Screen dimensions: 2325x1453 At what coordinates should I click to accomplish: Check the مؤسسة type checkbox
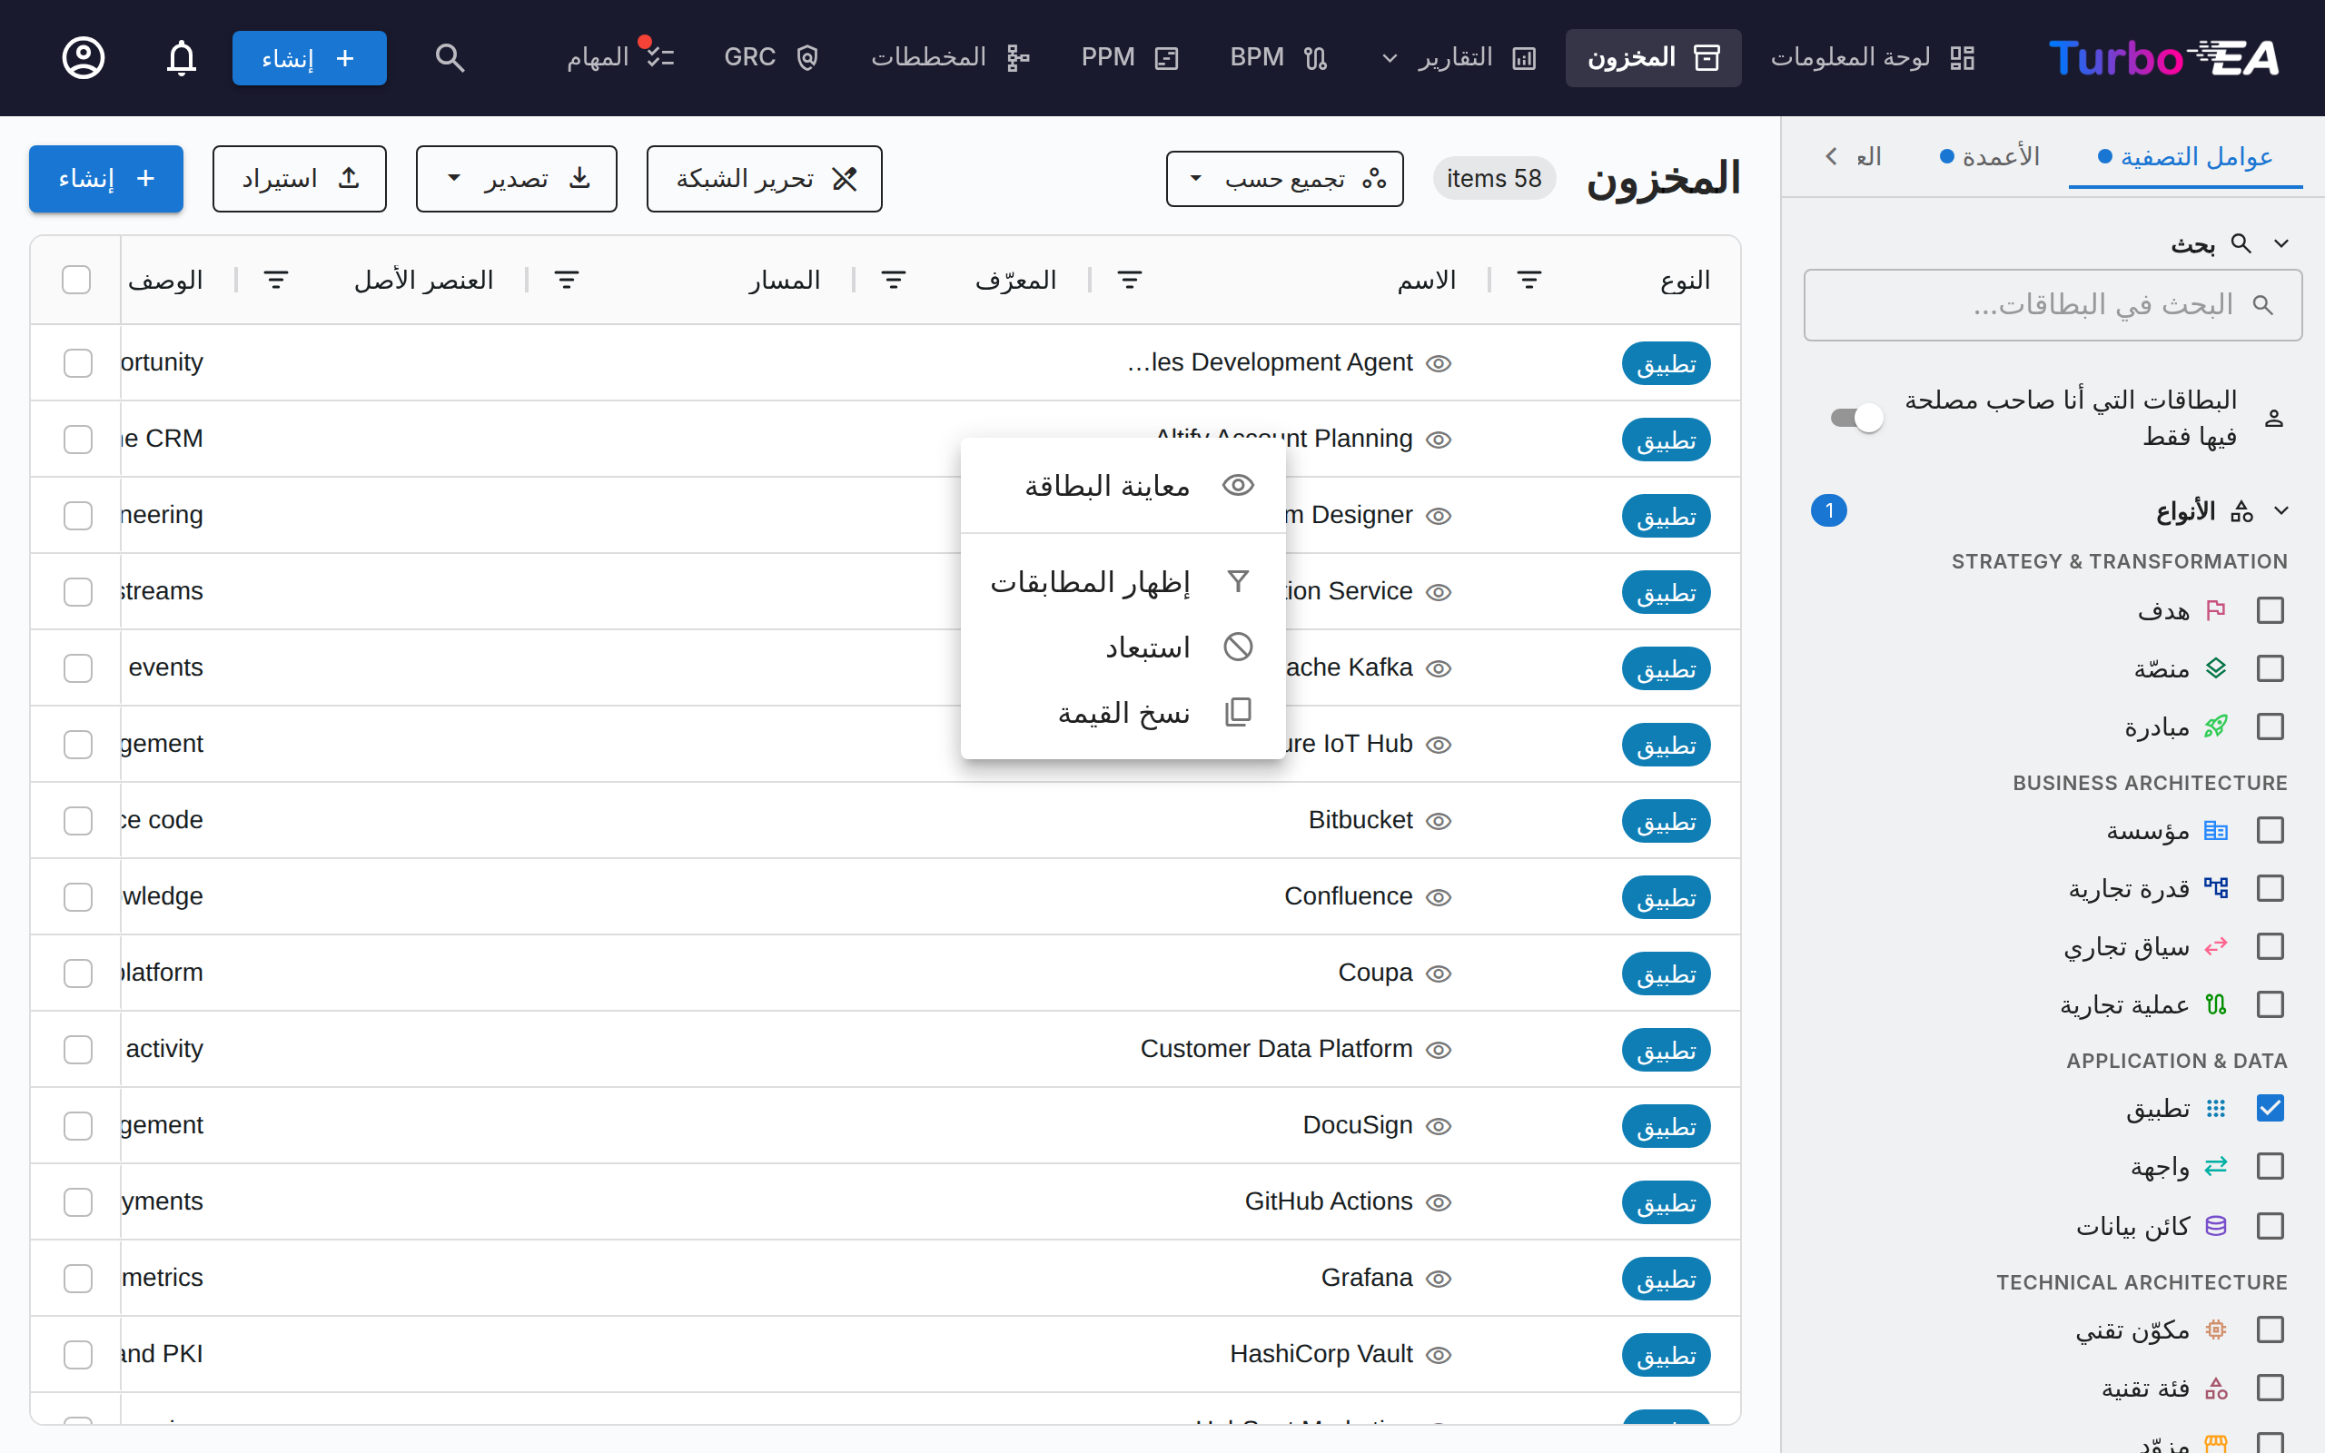click(x=2271, y=830)
